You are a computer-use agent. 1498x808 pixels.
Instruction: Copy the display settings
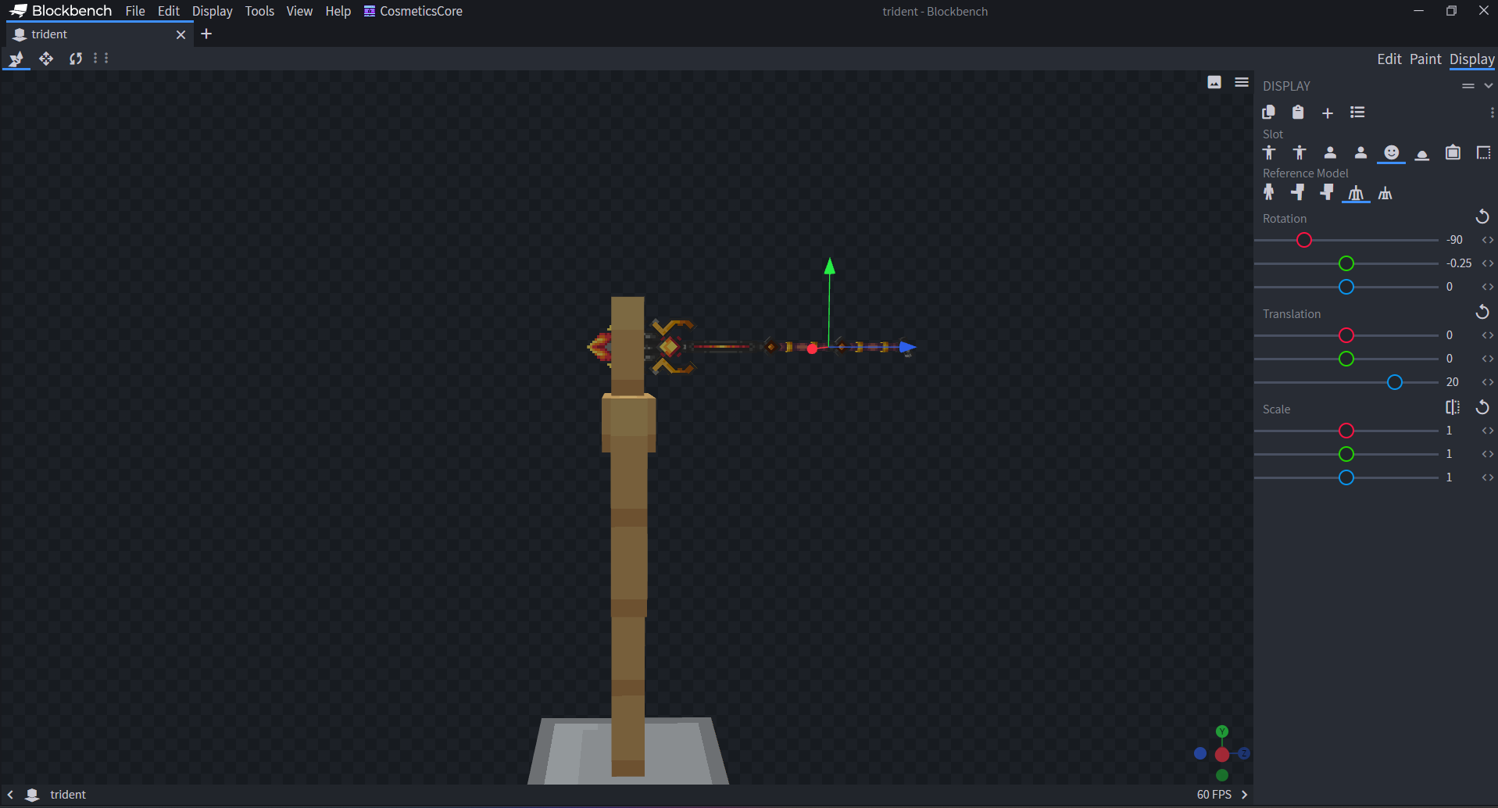[x=1268, y=113]
